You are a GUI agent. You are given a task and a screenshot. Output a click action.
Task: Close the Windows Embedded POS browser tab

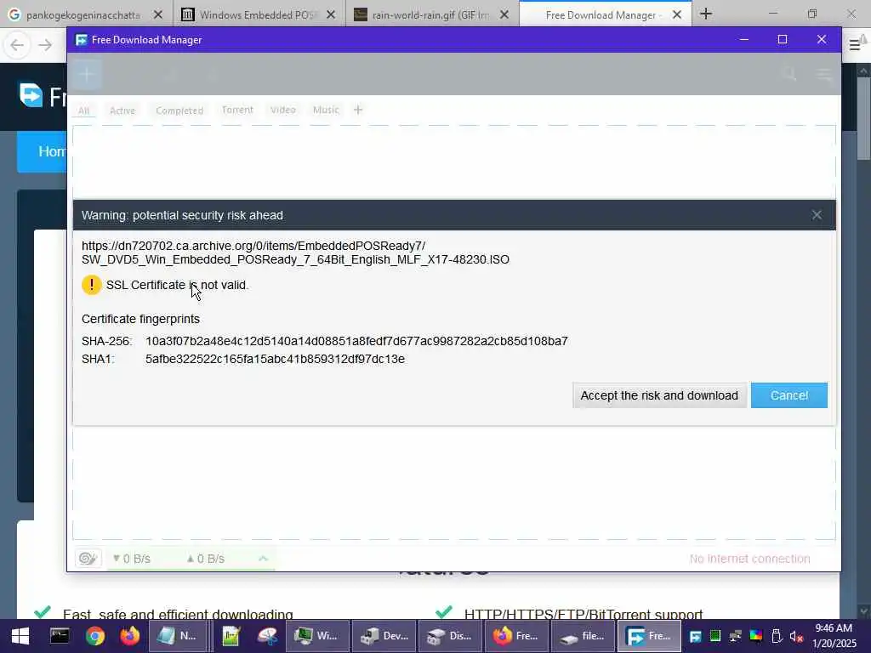tap(331, 15)
